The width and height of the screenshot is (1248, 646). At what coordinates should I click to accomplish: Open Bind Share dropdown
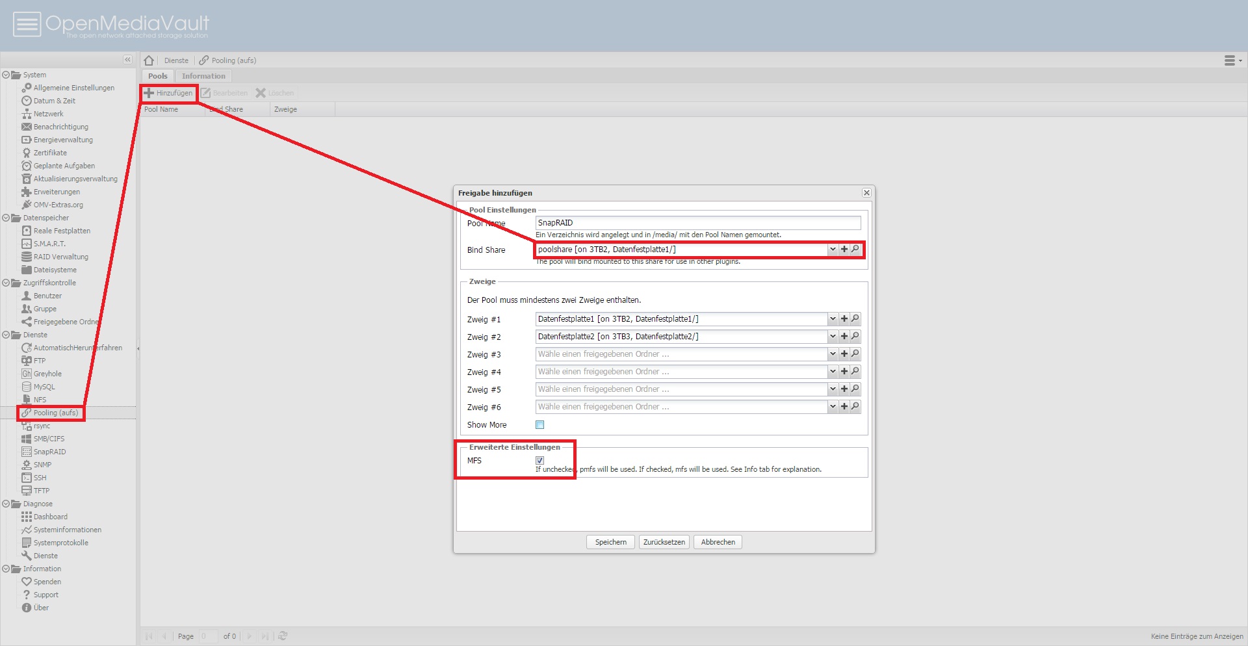click(833, 249)
